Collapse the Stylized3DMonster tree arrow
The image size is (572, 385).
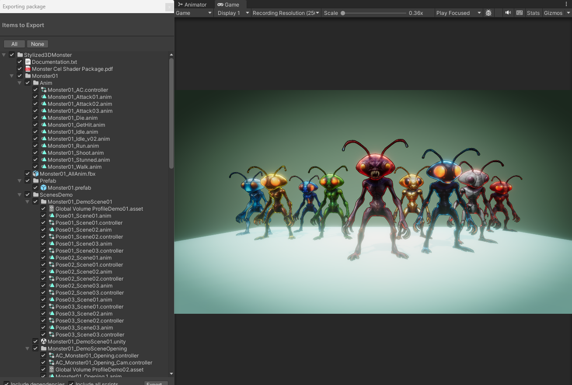coord(4,55)
